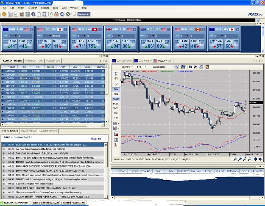Select the hand pan tool in the chart
Screen dimensions: 265x206
[116, 79]
